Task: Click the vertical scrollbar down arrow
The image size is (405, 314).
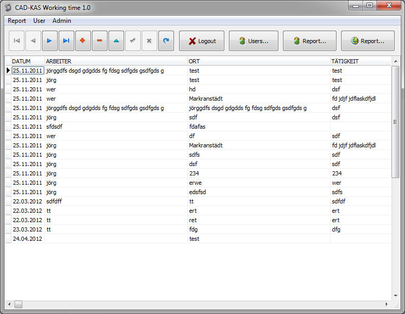Action: [396, 296]
